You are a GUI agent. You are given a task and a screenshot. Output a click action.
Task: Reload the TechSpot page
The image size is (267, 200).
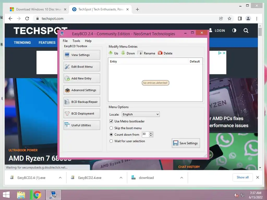[x=27, y=18]
